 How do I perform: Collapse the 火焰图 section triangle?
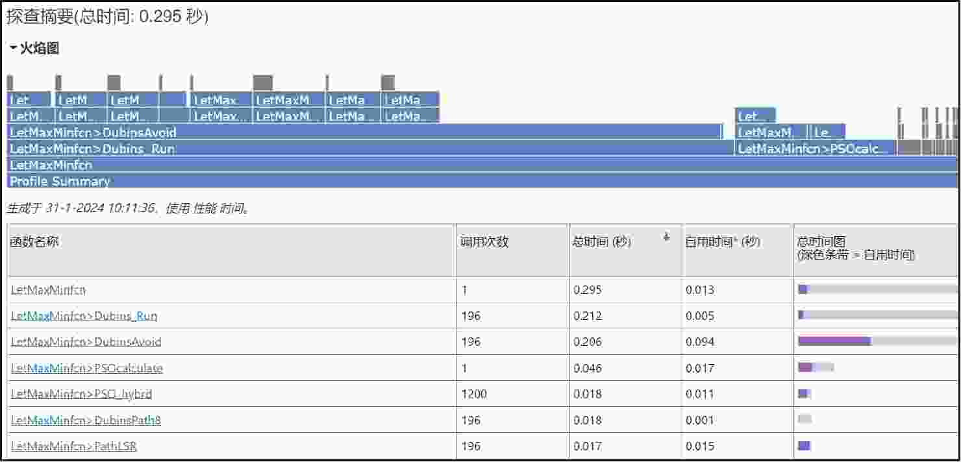(x=13, y=49)
